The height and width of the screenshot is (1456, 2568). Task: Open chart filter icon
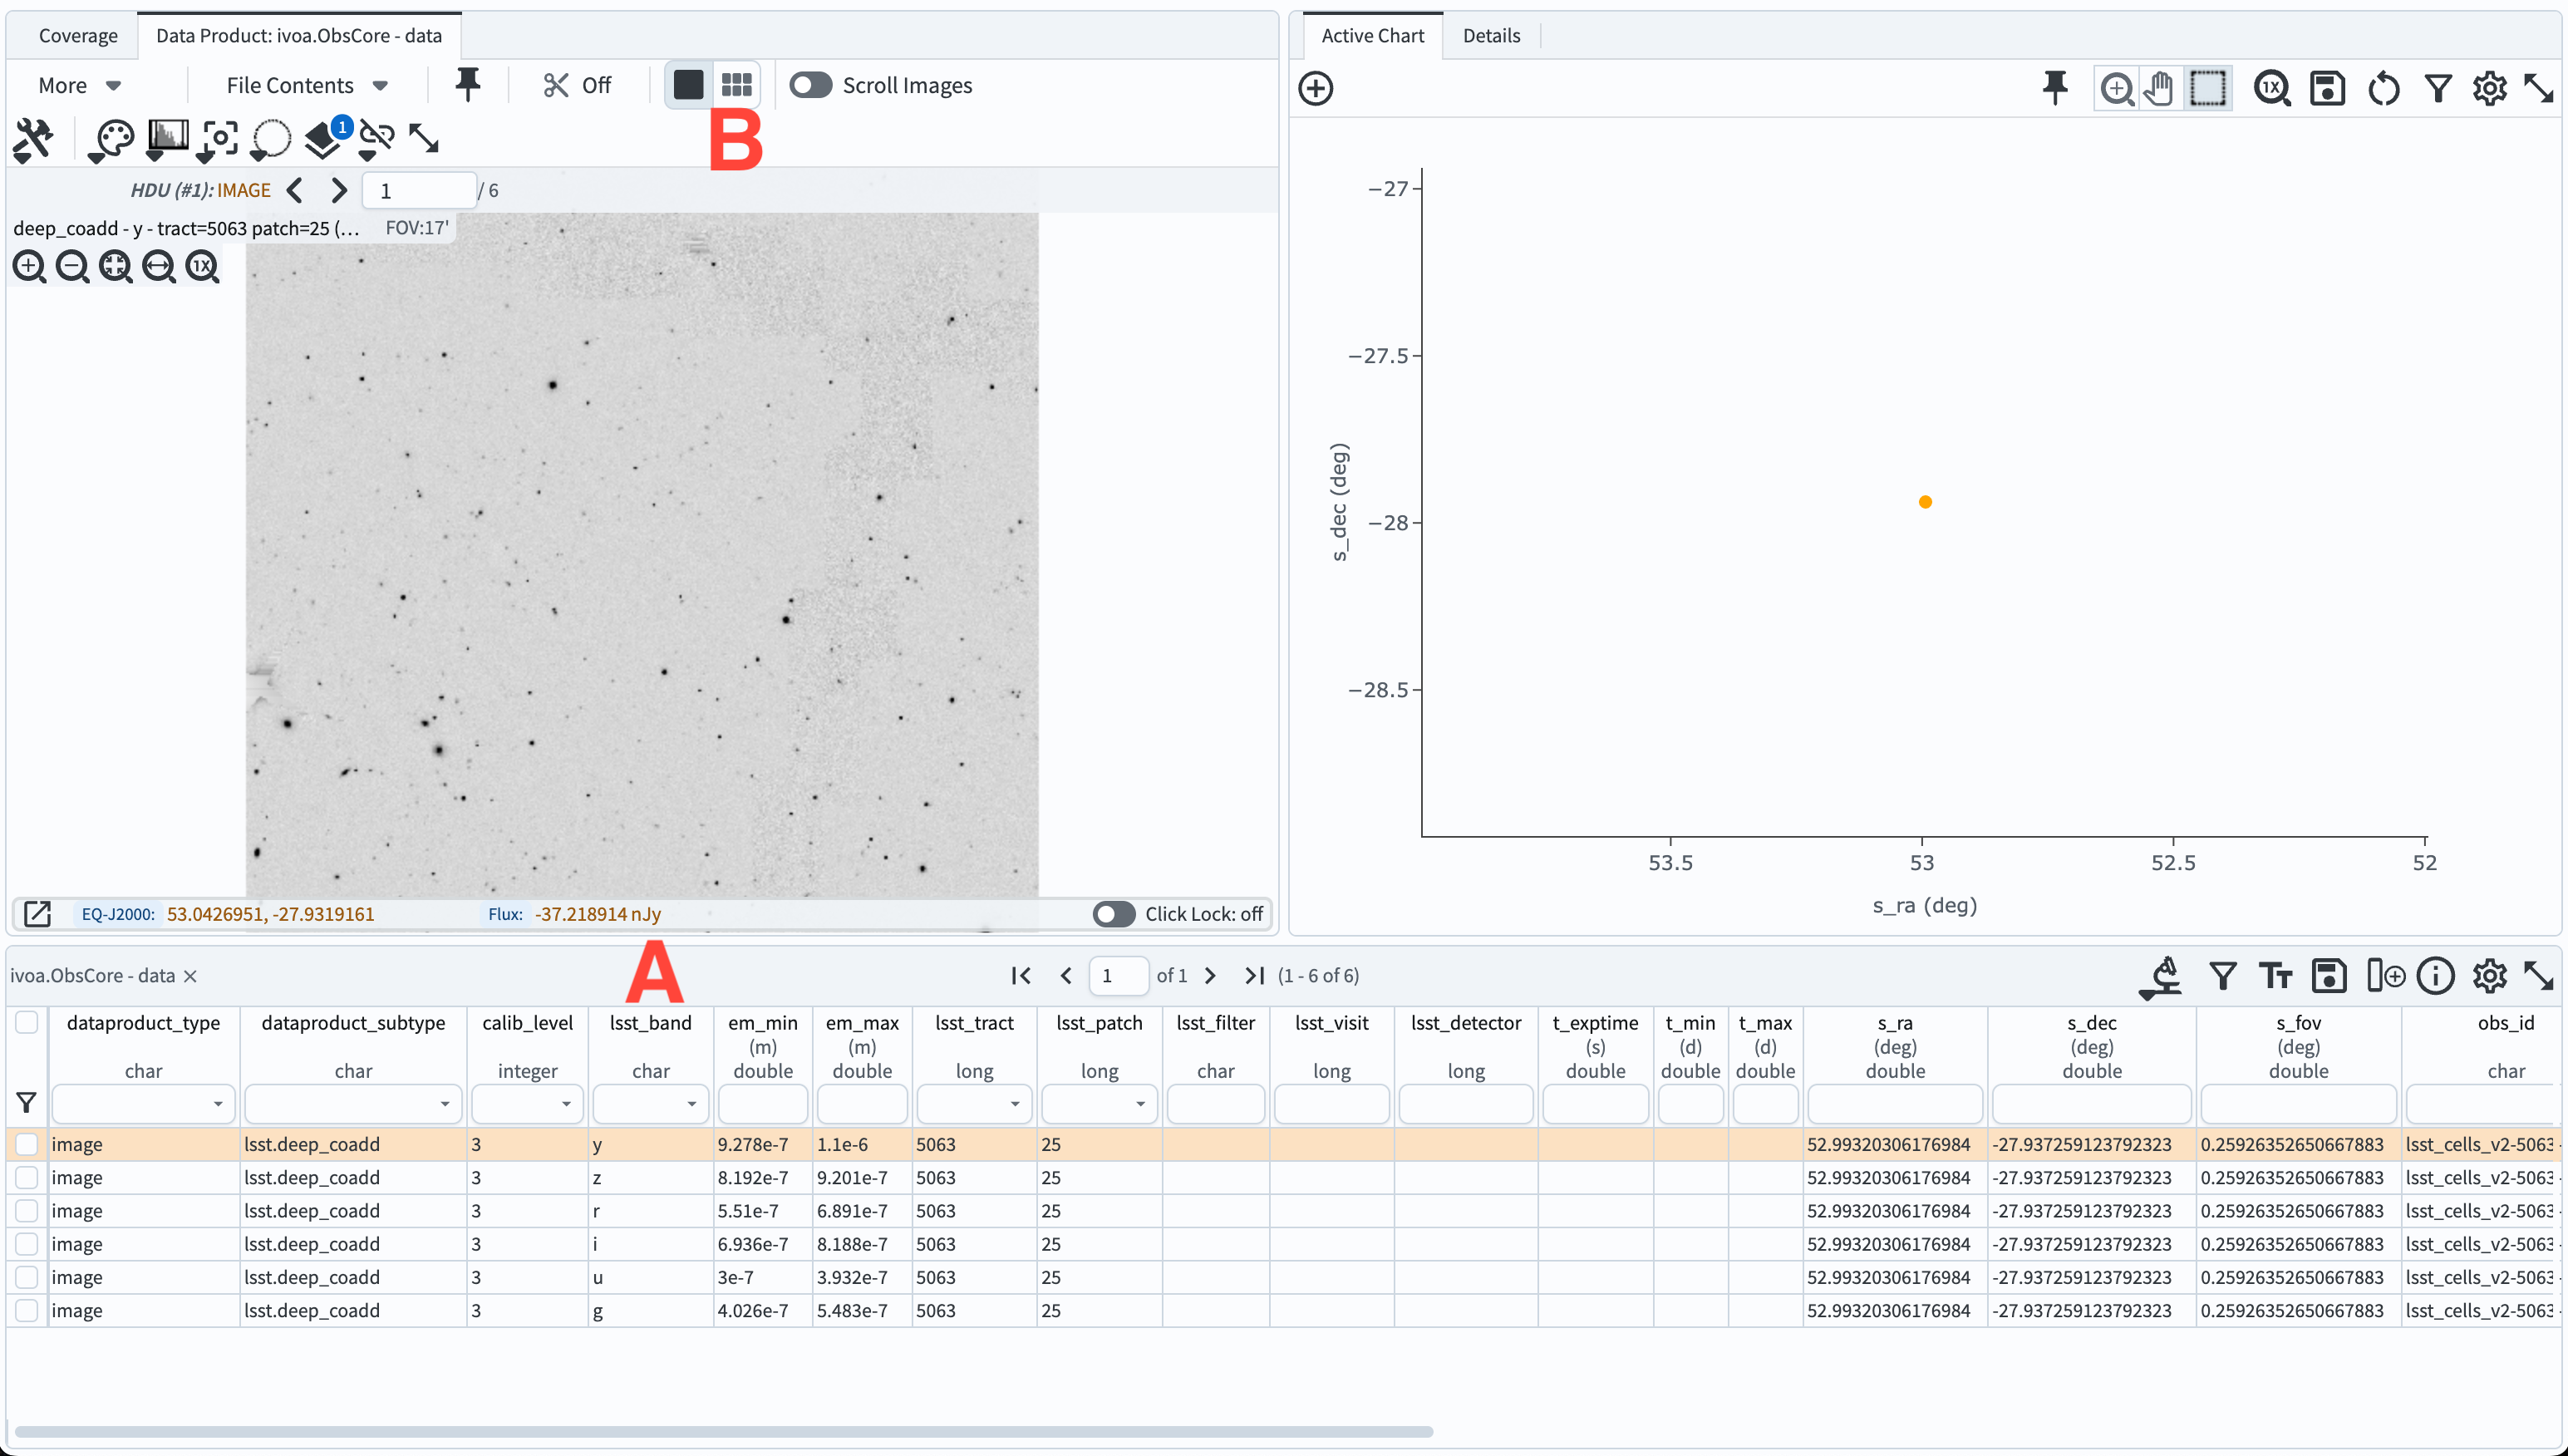[2438, 88]
